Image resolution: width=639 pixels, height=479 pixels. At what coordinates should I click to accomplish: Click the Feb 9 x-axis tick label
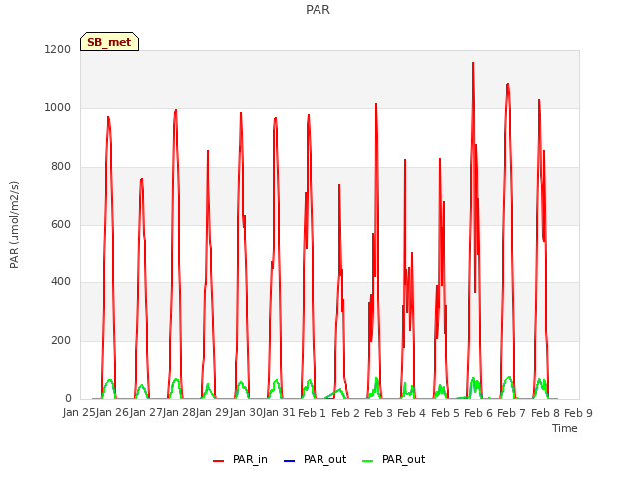pos(578,413)
